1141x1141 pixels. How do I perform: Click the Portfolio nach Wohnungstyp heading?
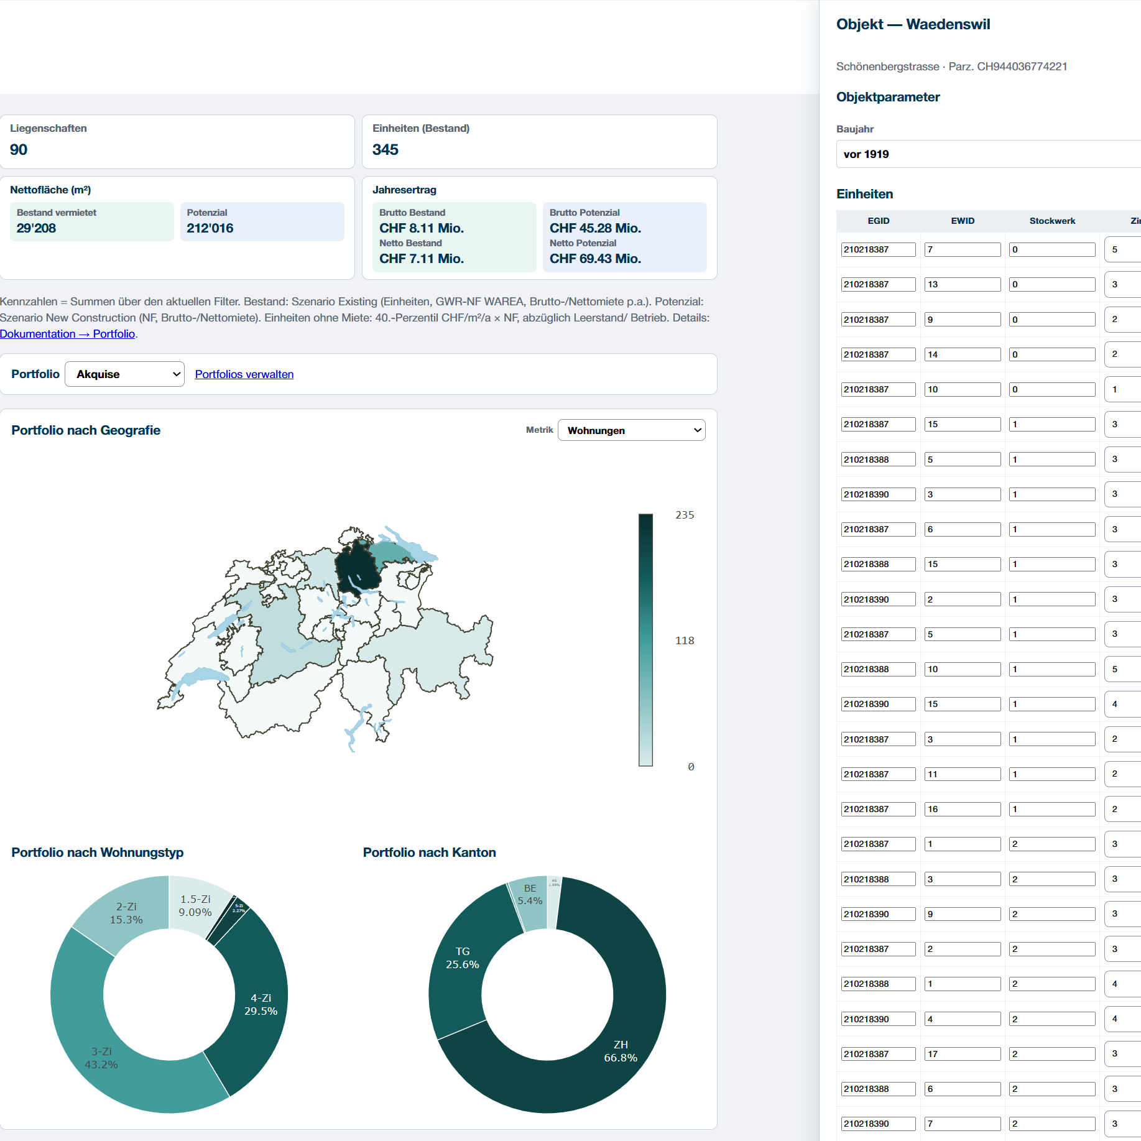97,852
